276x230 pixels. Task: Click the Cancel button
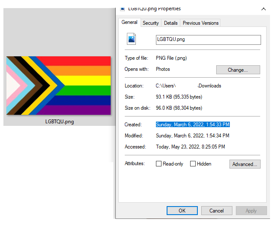click(217, 211)
